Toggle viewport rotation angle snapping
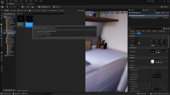This screenshot has height=95, width=170. (x=110, y=13)
